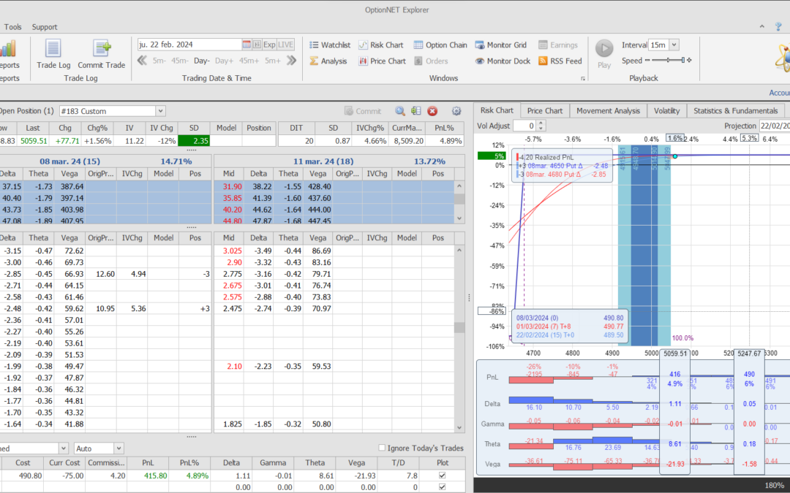
Task: Open the Watchlist window
Action: (329, 45)
